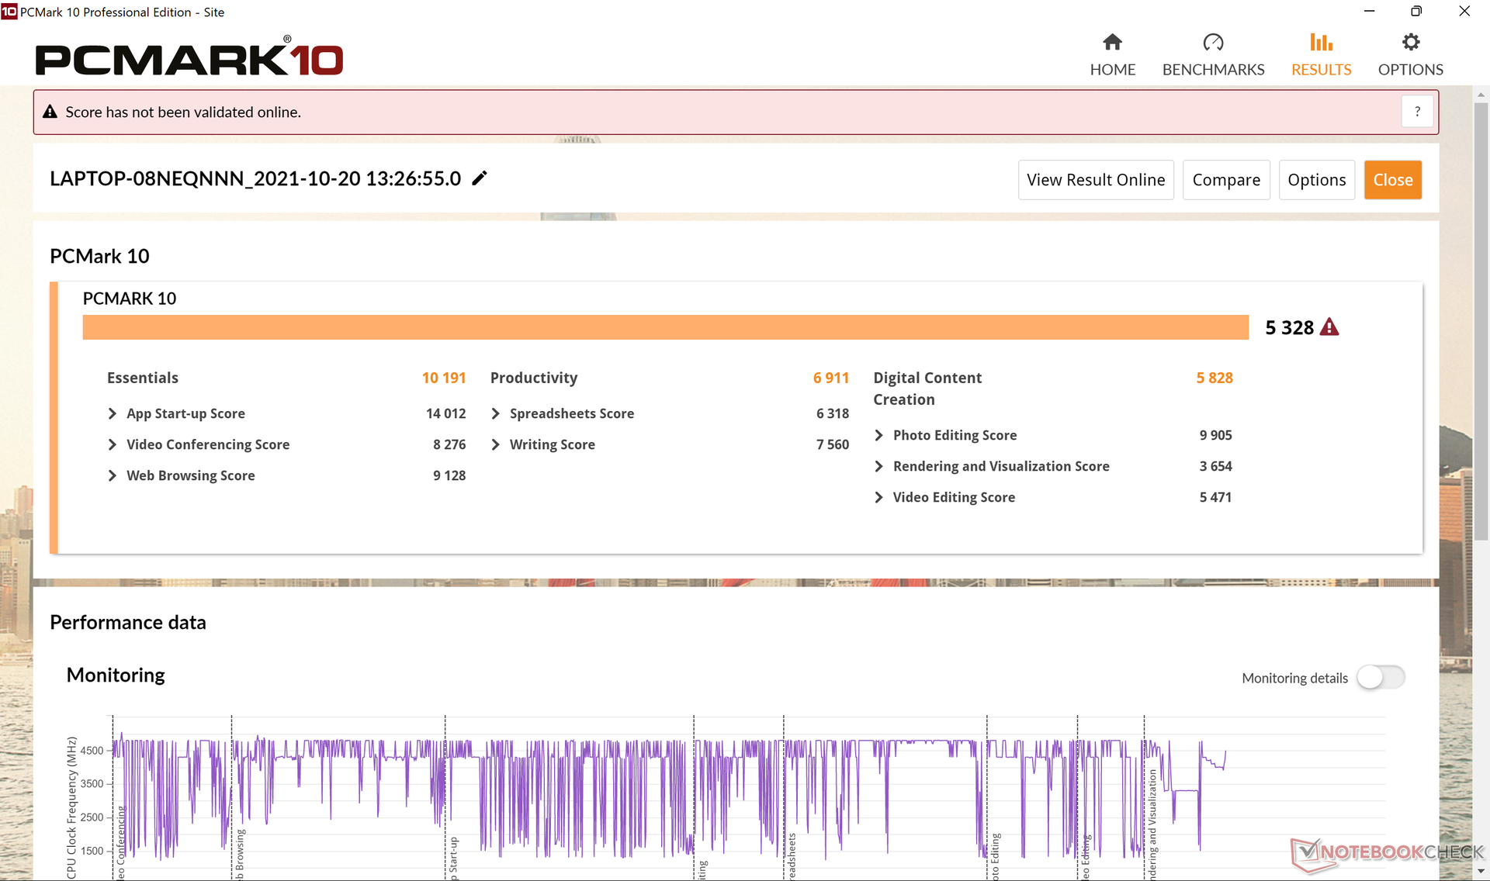The image size is (1490, 881).
Task: Click the Results bar chart icon
Action: point(1321,42)
